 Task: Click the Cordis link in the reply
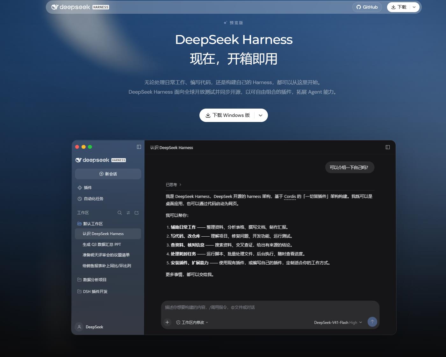click(x=290, y=196)
